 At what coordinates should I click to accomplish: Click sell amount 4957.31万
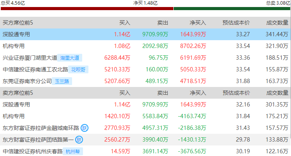[x=155, y=128]
